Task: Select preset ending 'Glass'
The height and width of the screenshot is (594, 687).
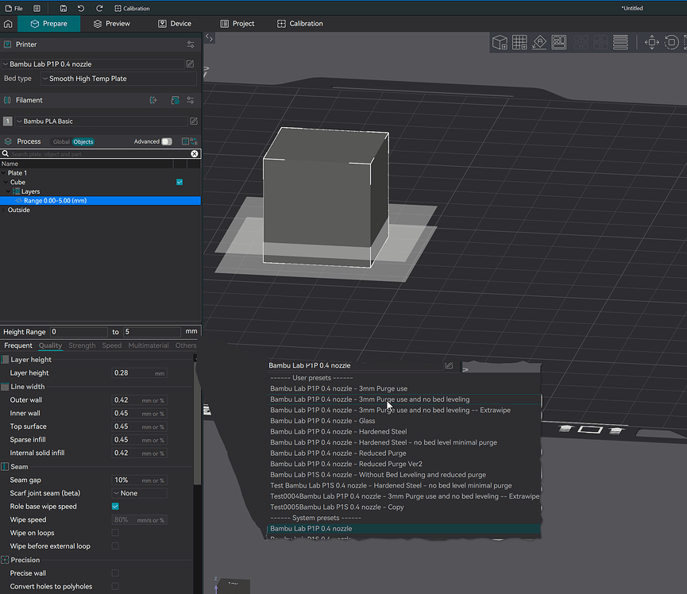Action: [403, 421]
